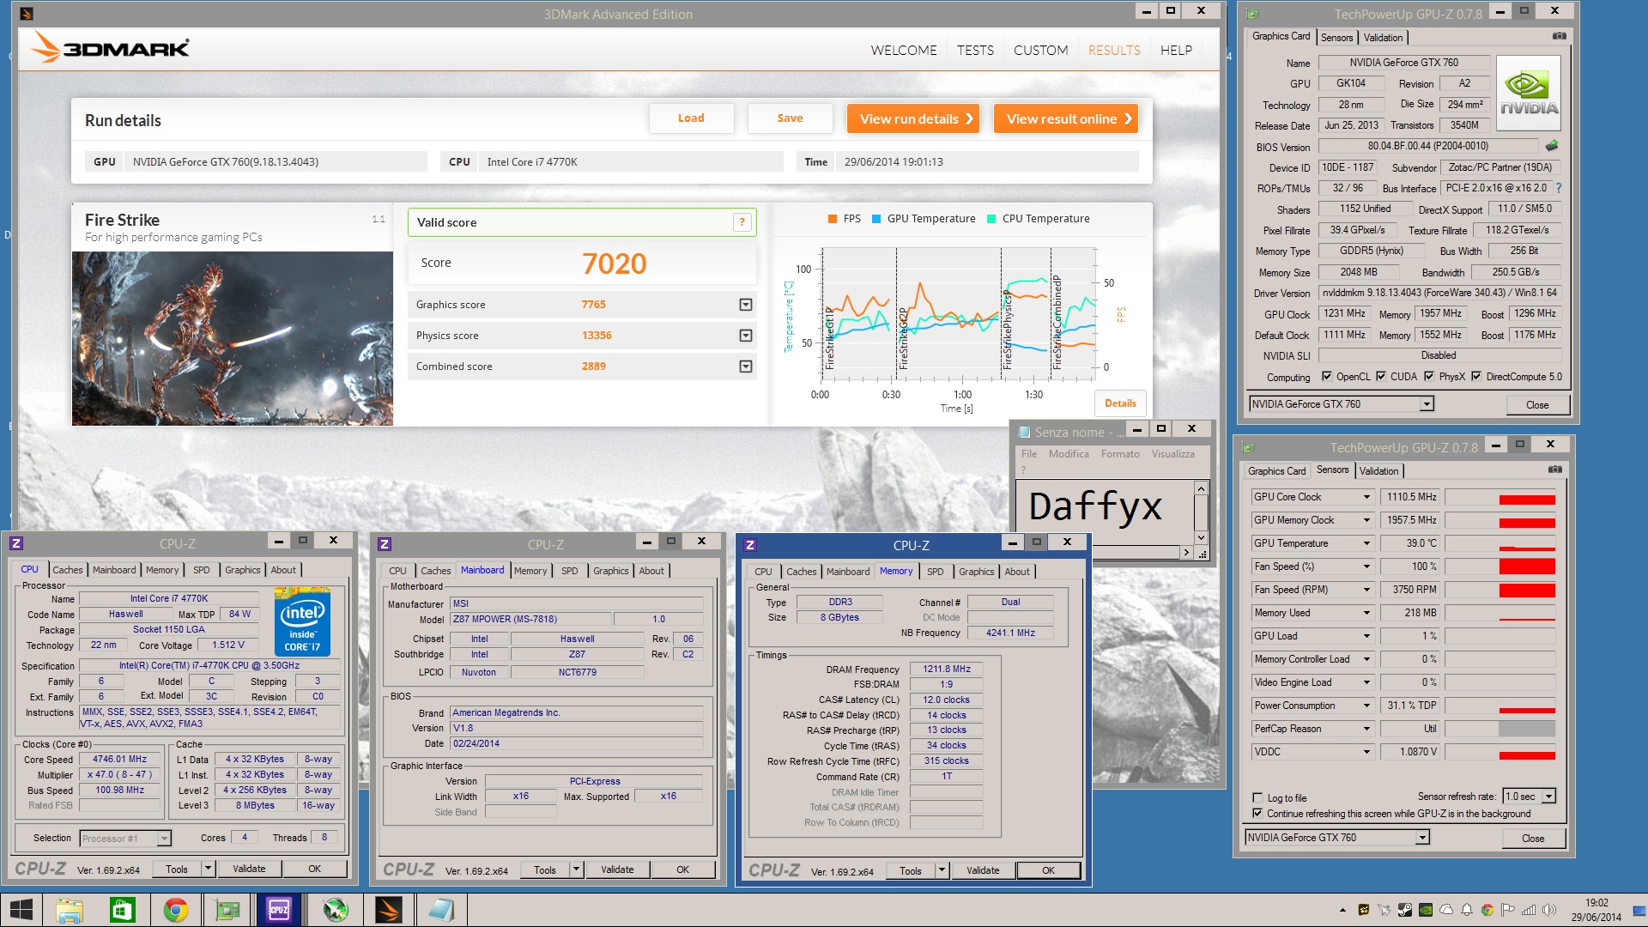Toggle the DirectCompute 5.0 checkbox
1648x927 pixels.
coord(1476,376)
